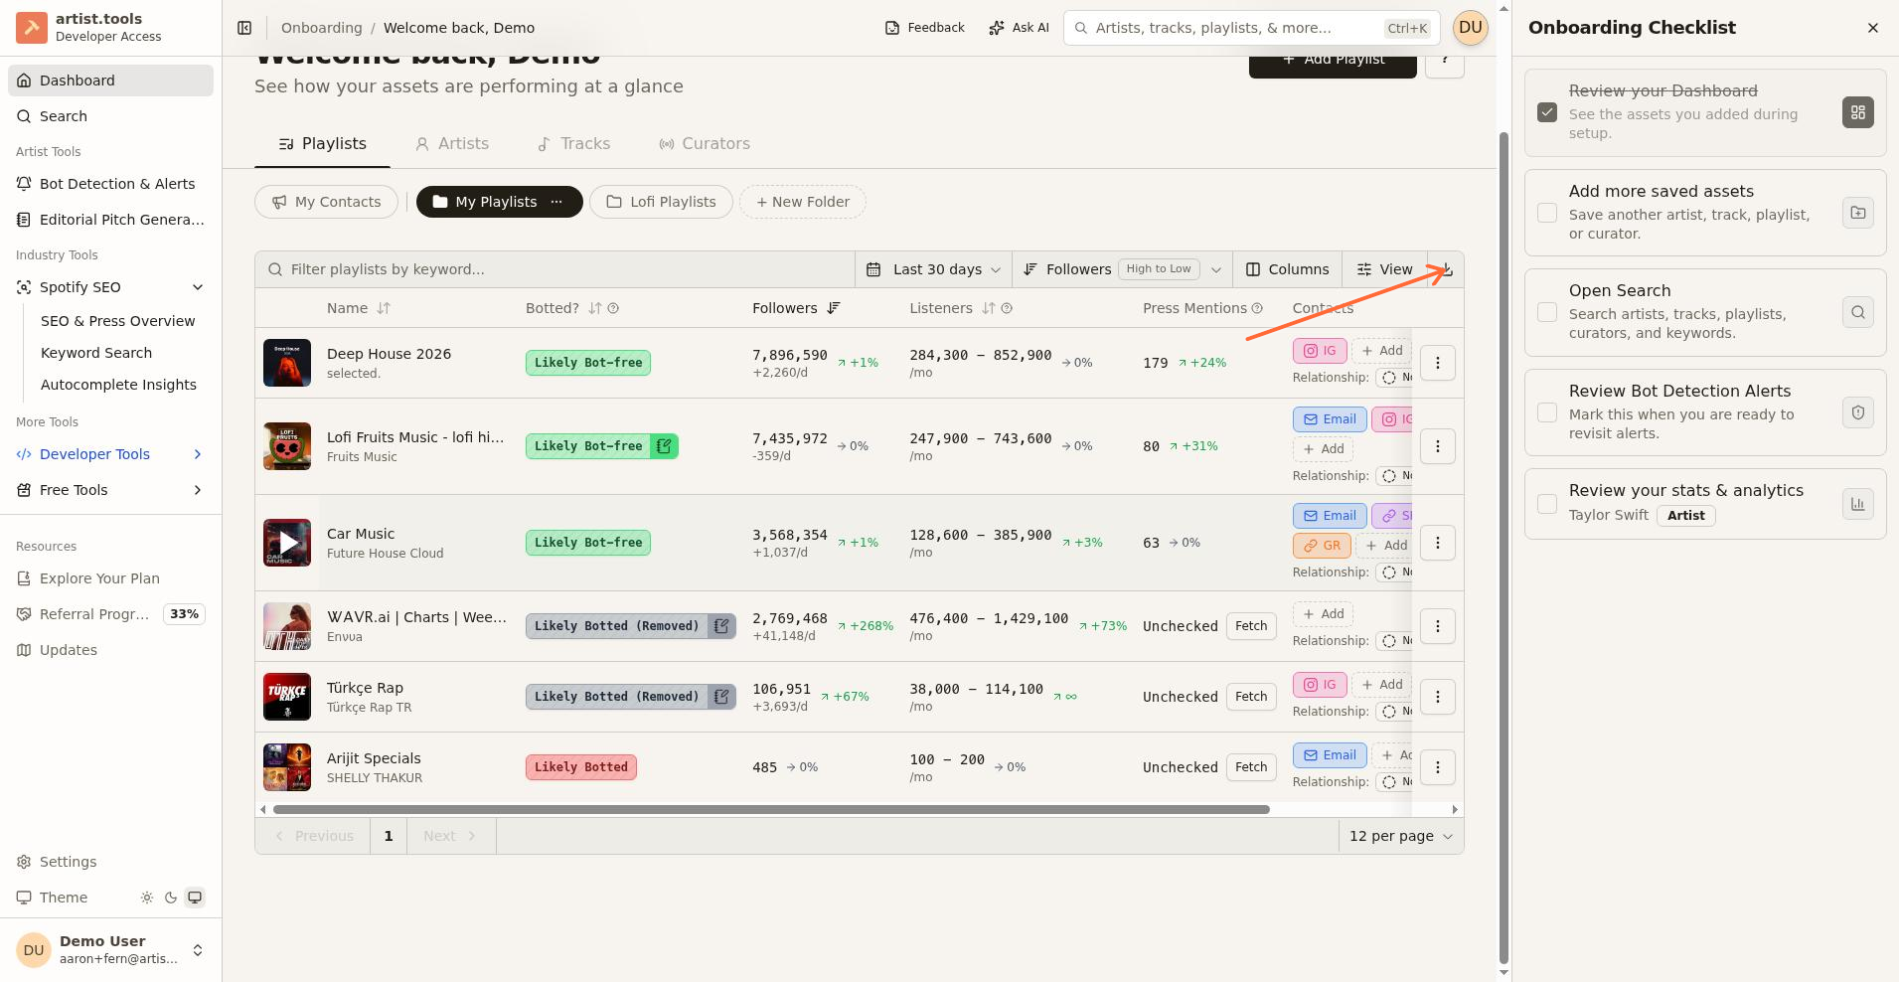Open Last 30 days date dropdown
The image size is (1899, 982).
[x=933, y=269]
